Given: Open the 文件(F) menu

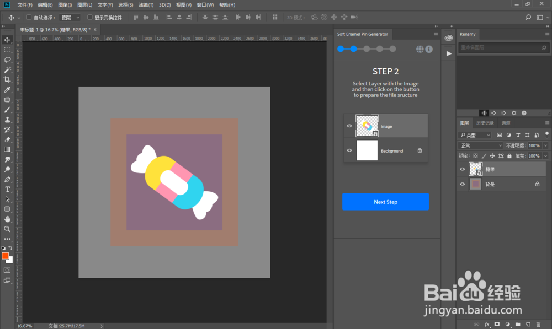Looking at the screenshot, I should point(25,5).
